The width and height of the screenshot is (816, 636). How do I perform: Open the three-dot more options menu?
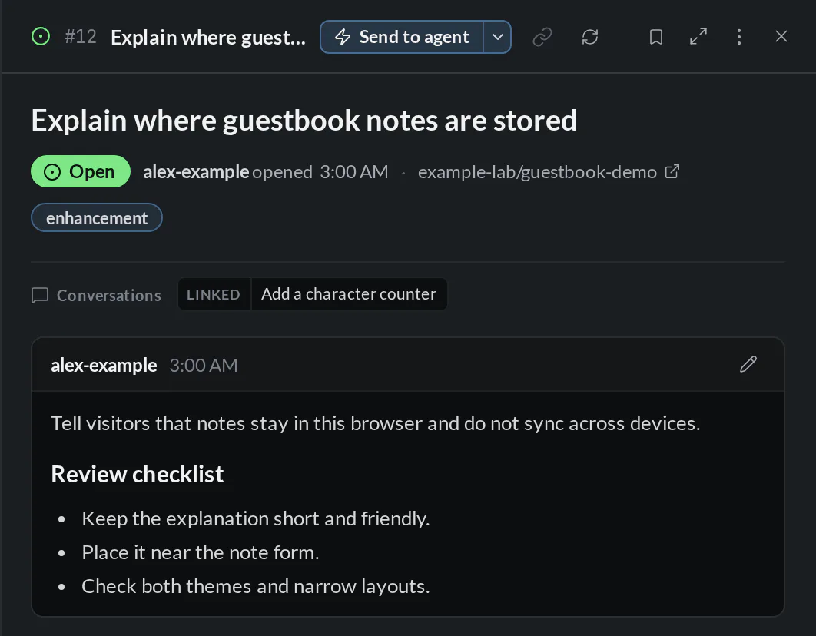739,36
